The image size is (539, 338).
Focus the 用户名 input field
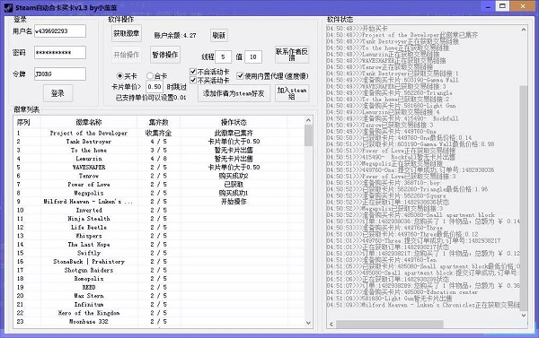pos(60,30)
